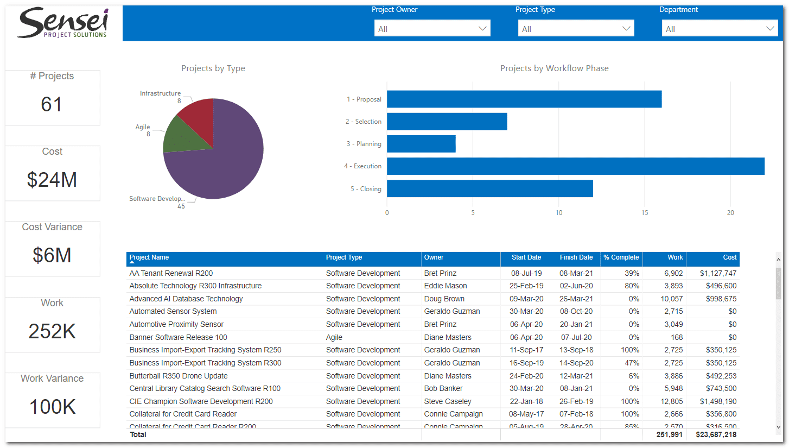Select the 4 - Execution bar
Image resolution: width=789 pixels, height=448 pixels.
(x=575, y=166)
